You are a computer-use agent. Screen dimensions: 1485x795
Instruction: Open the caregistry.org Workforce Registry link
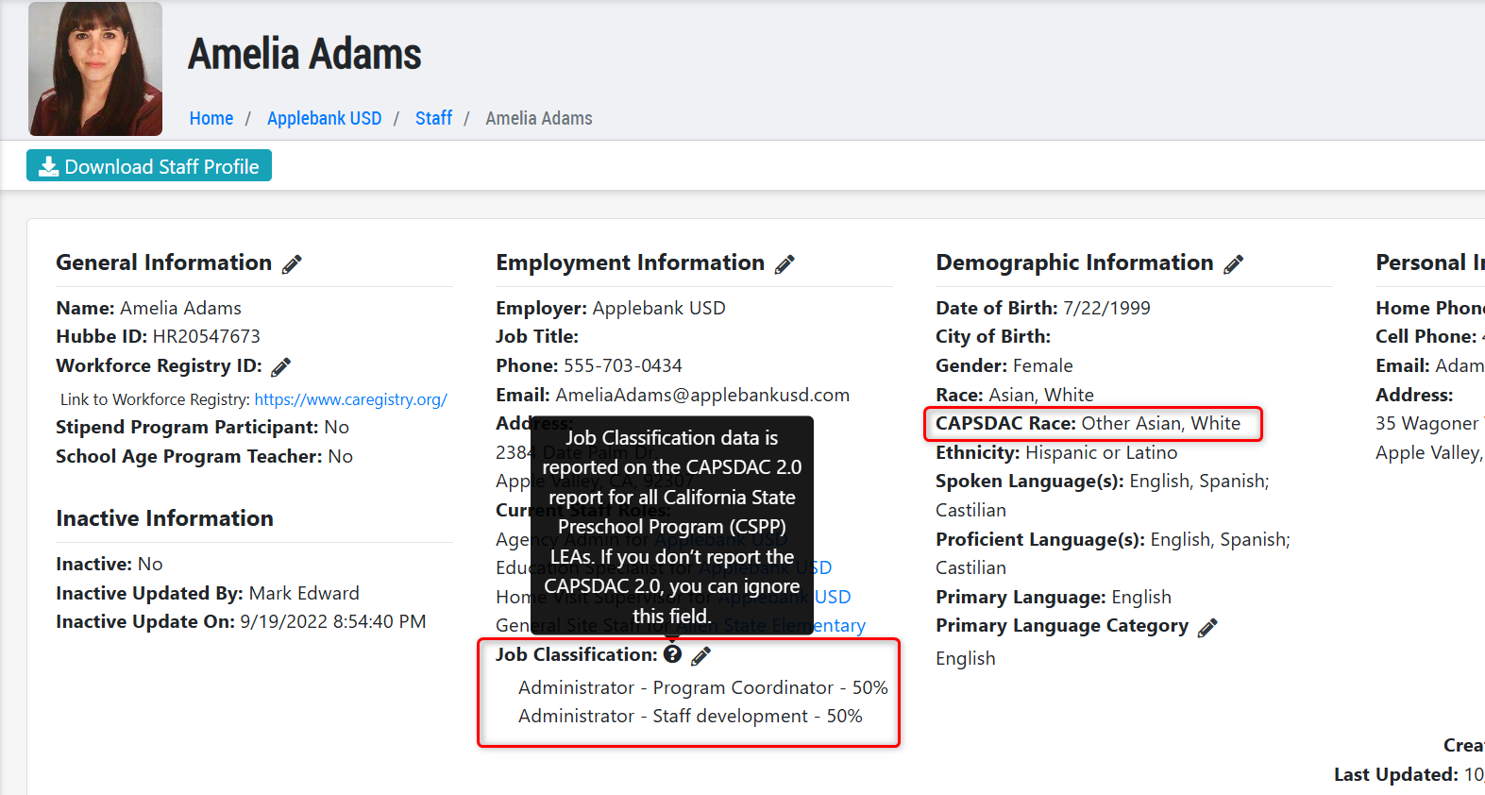351,399
